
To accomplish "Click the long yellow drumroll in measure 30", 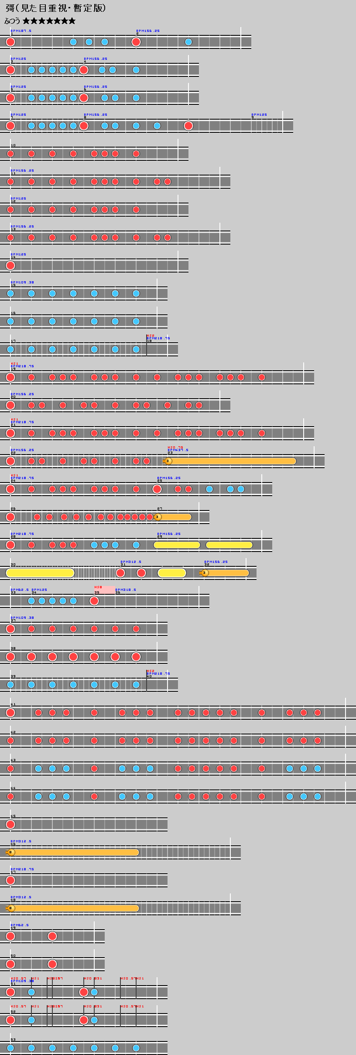I will 40,573.
